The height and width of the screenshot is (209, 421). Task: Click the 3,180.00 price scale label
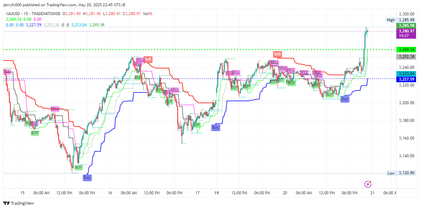(x=406, y=121)
